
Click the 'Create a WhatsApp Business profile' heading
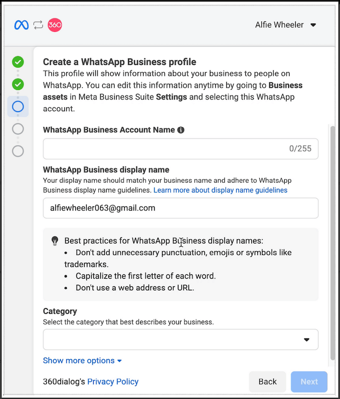click(120, 62)
